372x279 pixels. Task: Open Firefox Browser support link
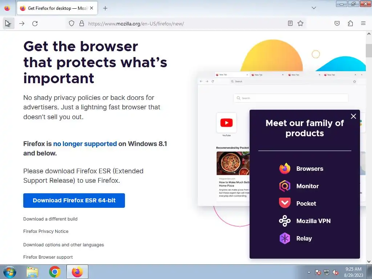48,257
